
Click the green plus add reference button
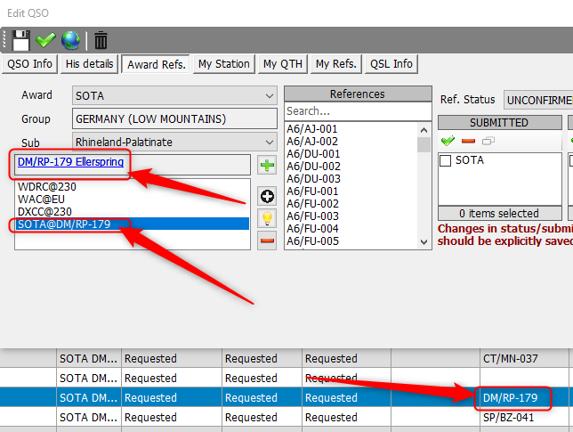click(x=267, y=166)
